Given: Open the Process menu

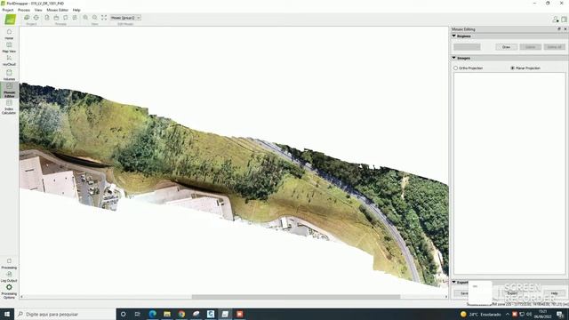Looking at the screenshot, I should tap(24, 10).
